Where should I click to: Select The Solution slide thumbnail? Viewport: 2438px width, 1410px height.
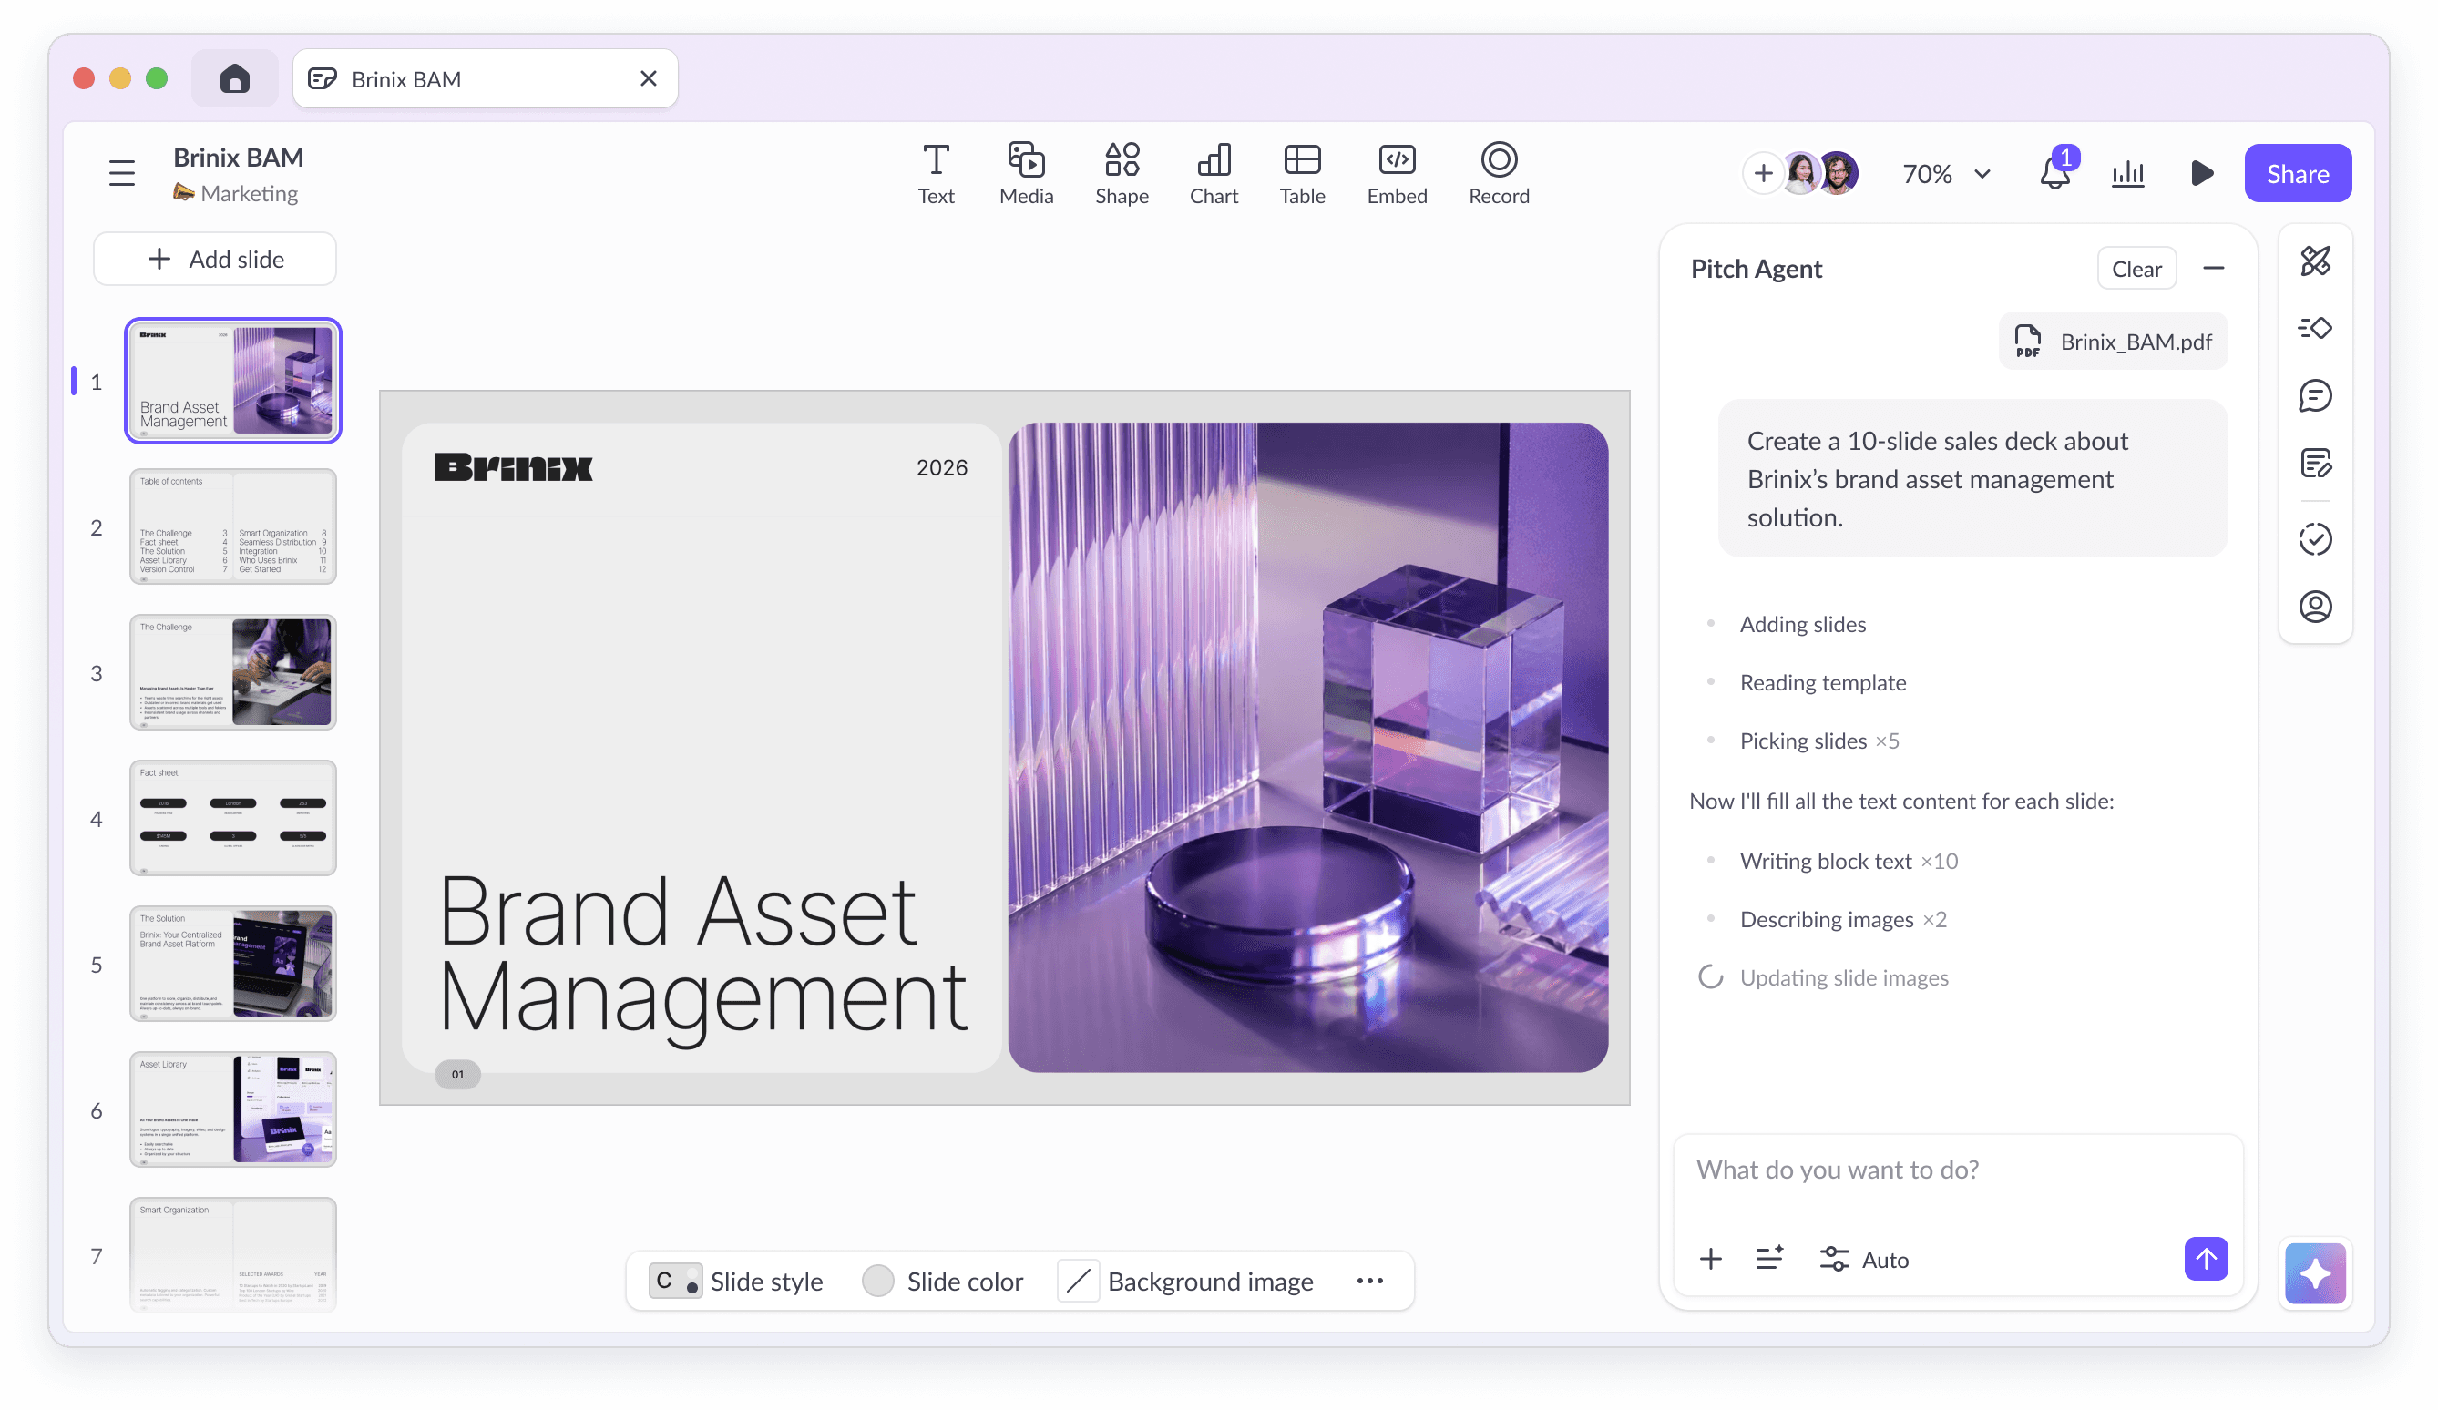coord(233,965)
